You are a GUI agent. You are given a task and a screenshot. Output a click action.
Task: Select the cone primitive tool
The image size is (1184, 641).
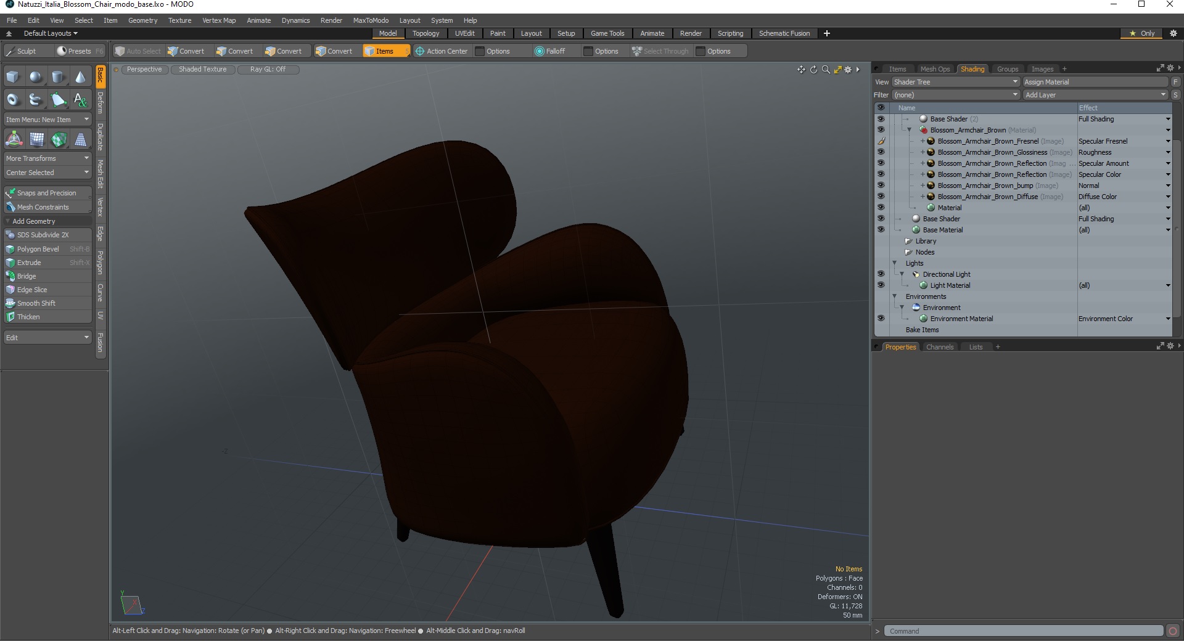[x=80, y=77]
